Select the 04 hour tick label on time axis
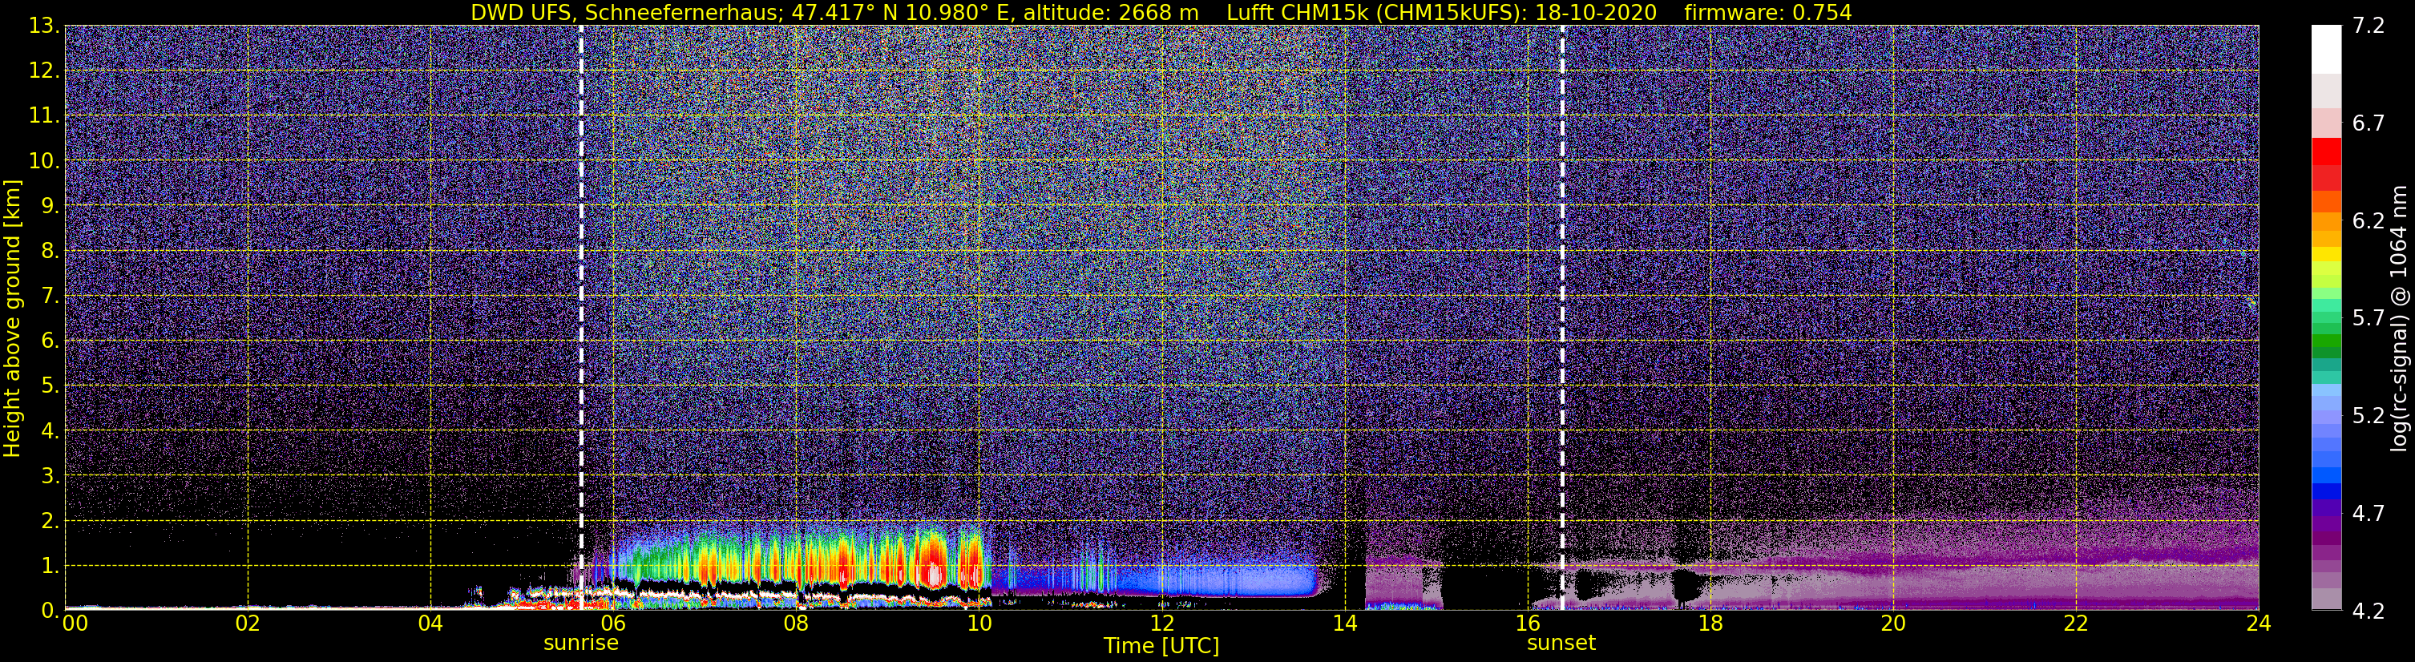 tap(430, 623)
